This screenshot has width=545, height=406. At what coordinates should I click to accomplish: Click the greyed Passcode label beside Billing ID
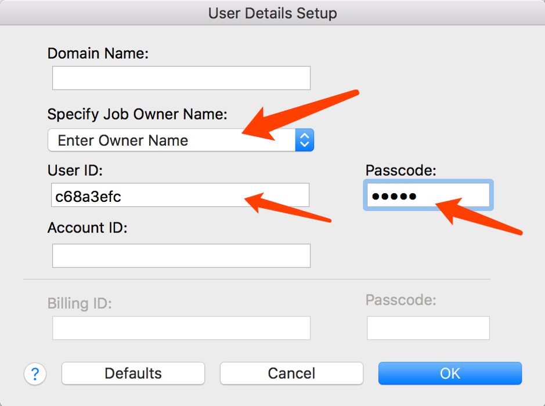coord(400,300)
